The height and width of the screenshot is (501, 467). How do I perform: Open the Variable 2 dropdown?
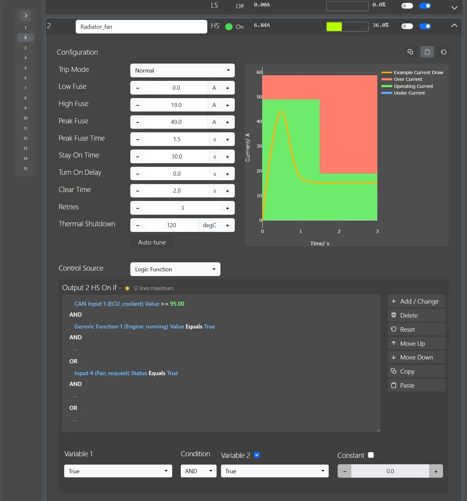click(x=275, y=471)
